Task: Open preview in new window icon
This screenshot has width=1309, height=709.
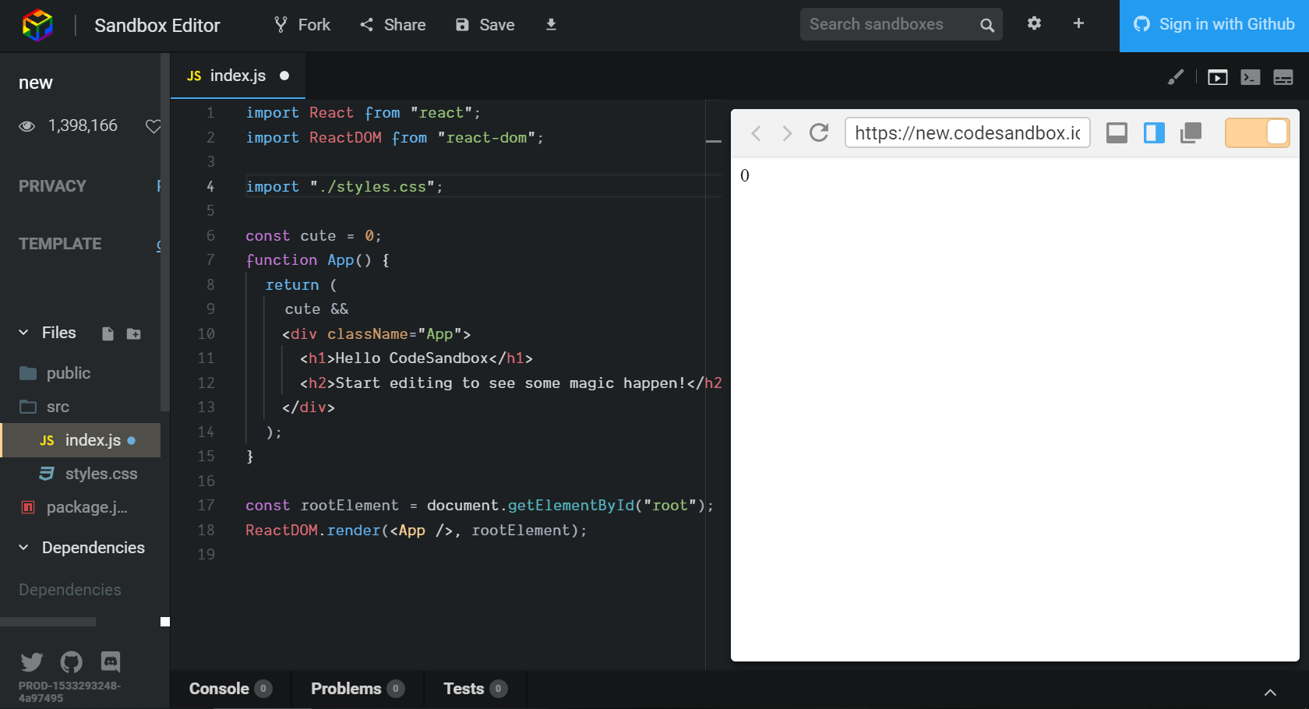Action: point(1191,133)
